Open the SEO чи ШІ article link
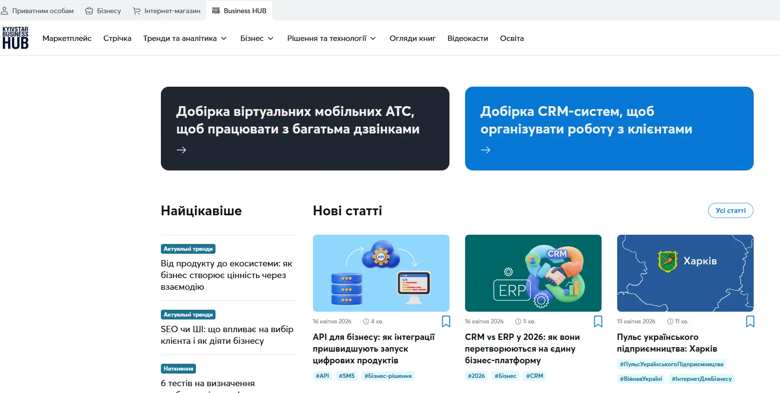 point(227,335)
